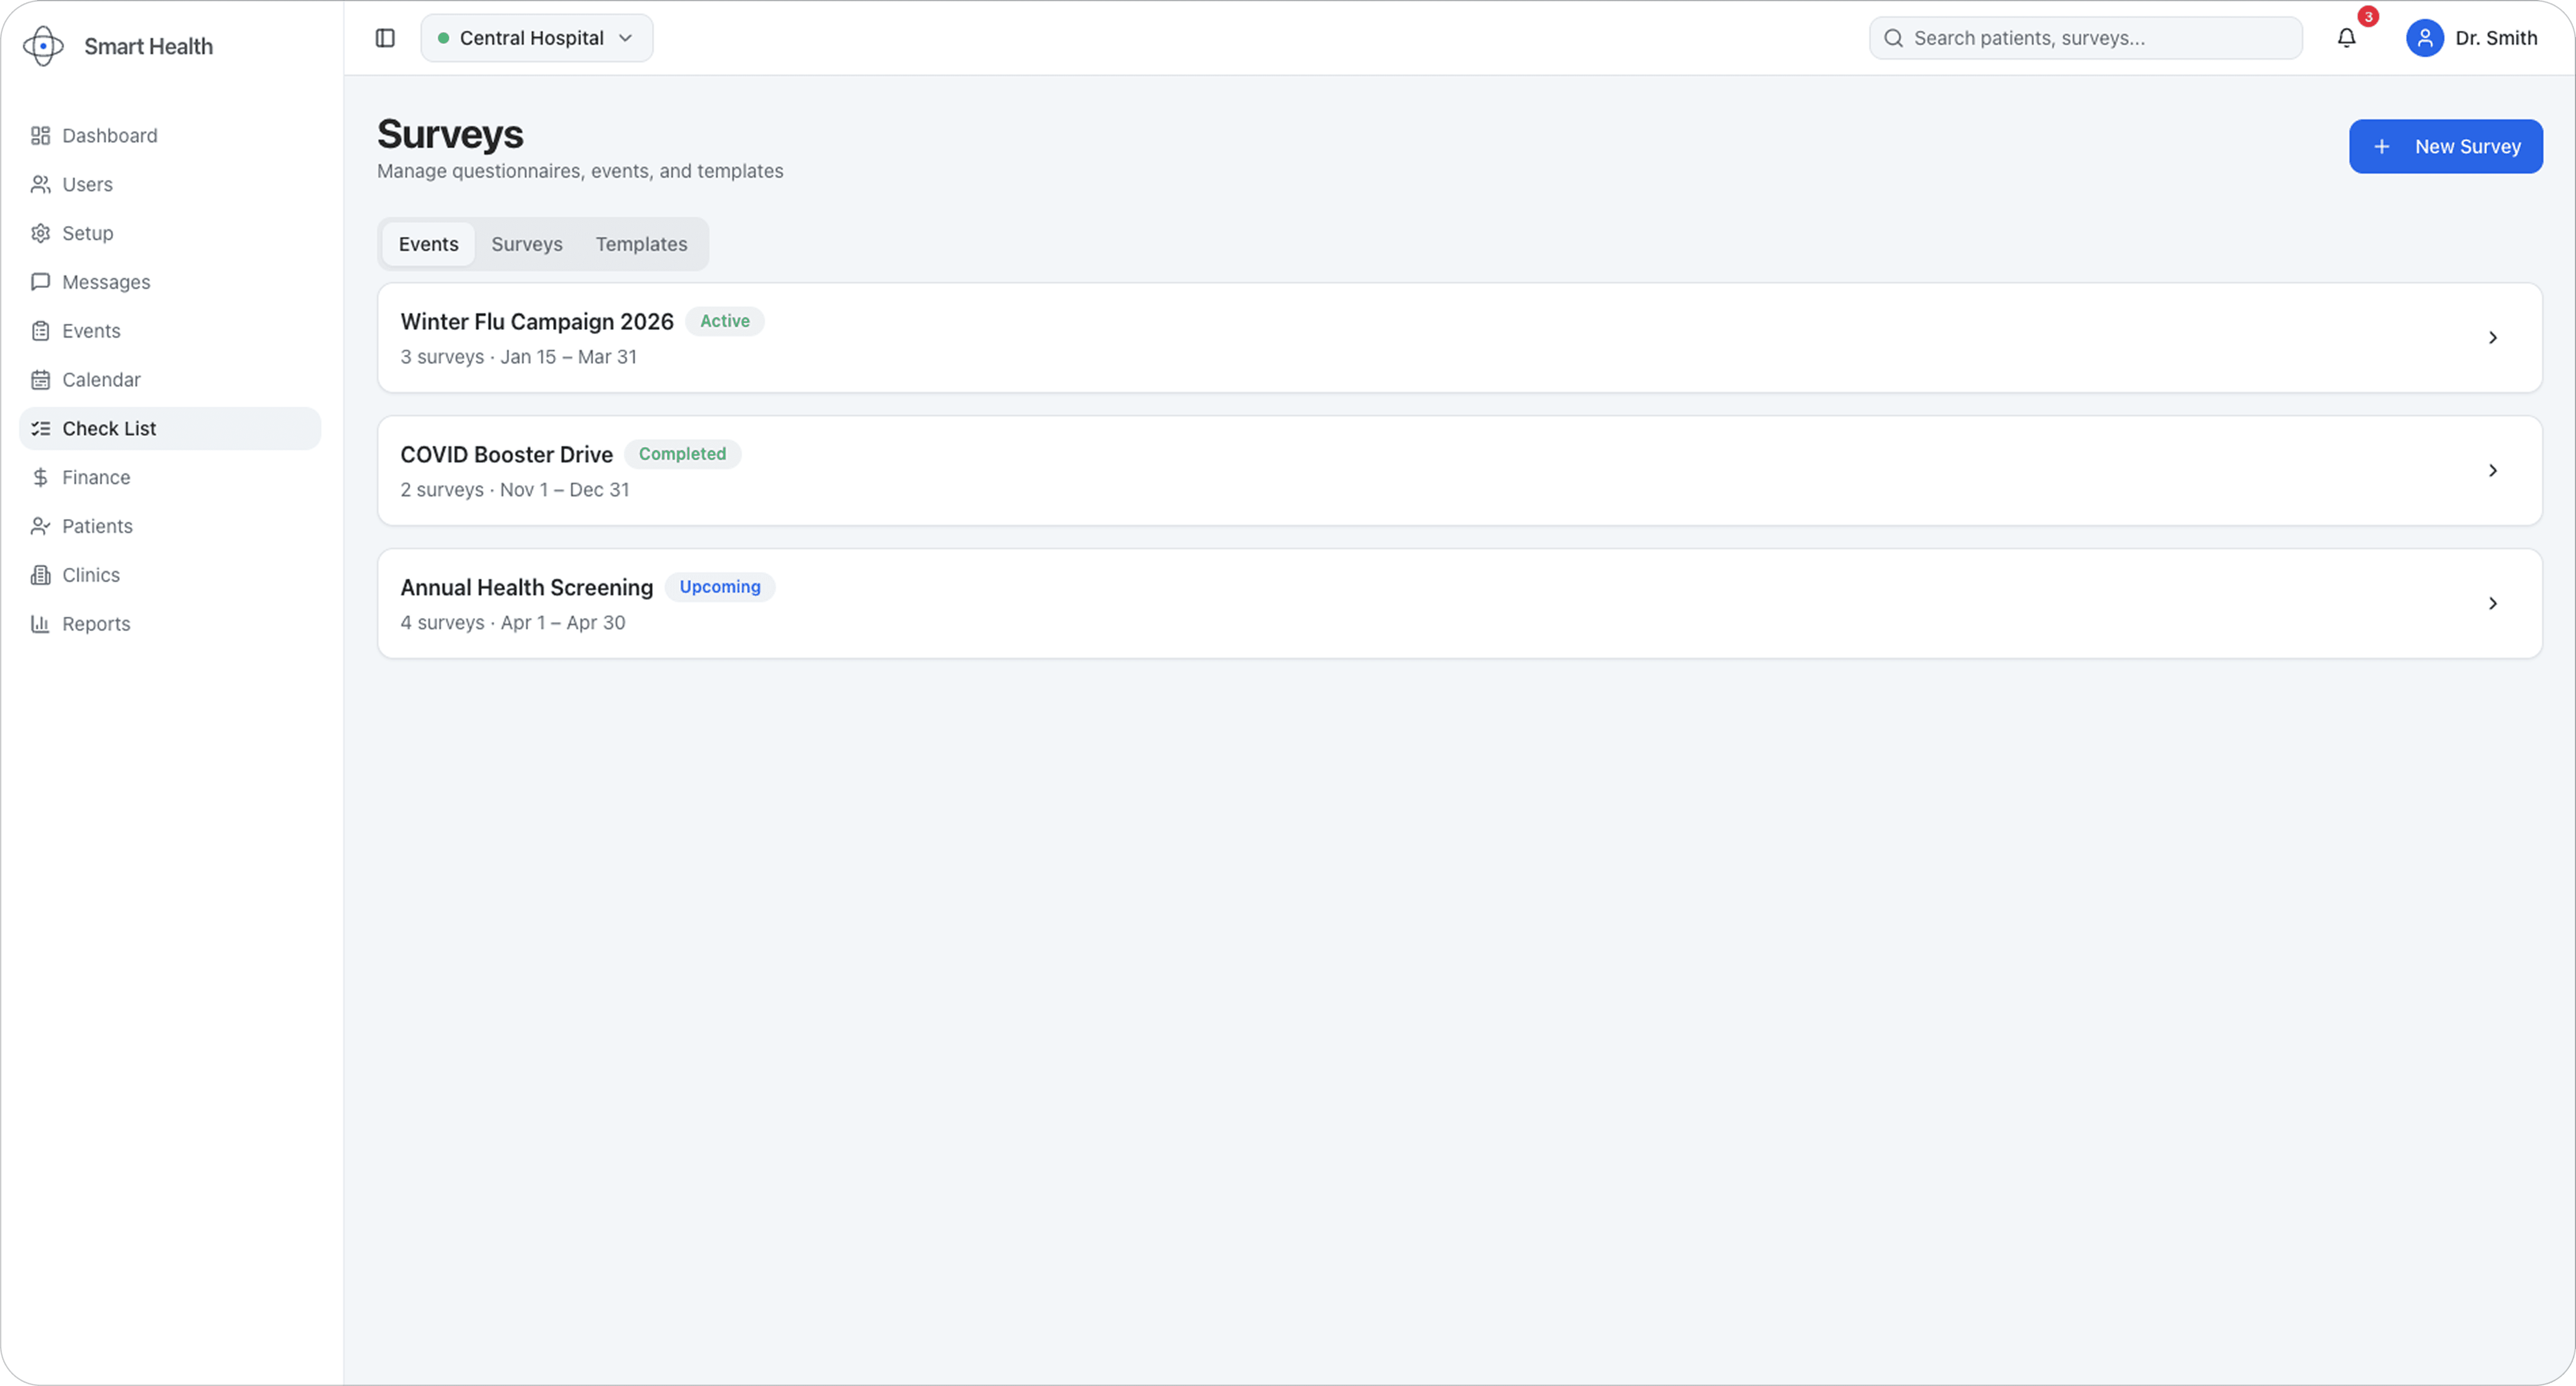Screen dimensions: 2576x1386
Task: Select the Events tab
Action: coord(428,244)
